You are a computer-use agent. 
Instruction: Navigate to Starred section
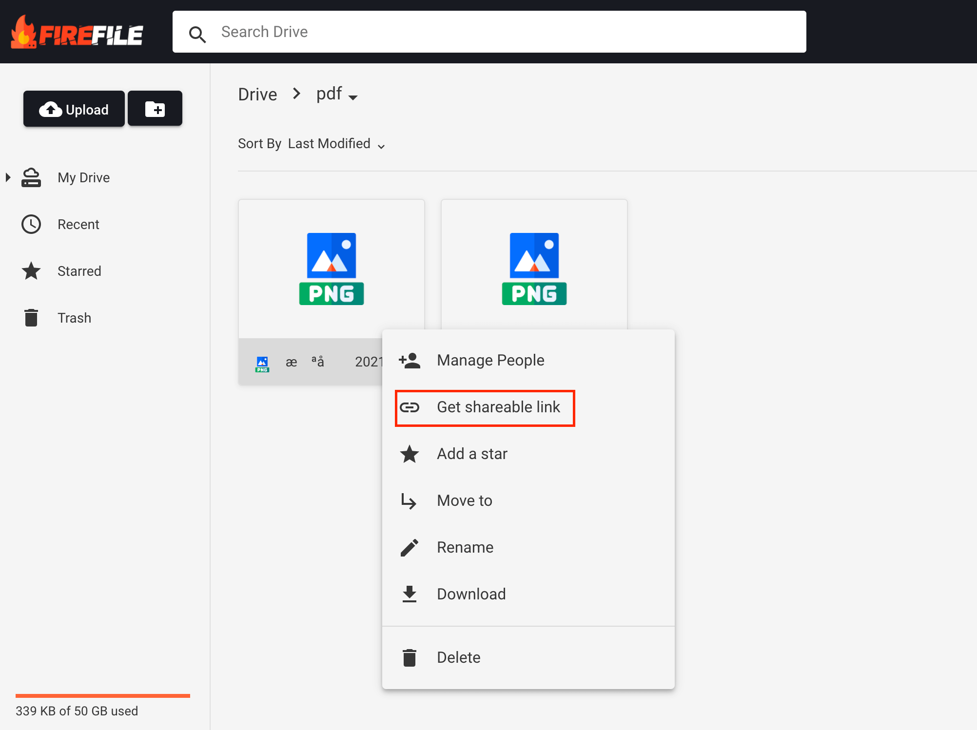coord(79,270)
